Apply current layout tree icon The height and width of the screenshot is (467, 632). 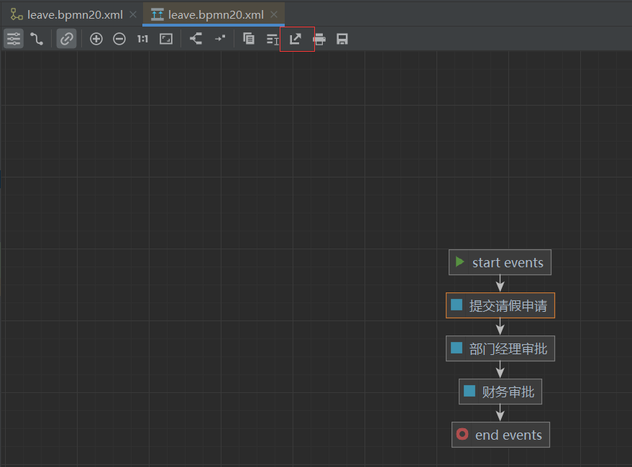coord(196,39)
